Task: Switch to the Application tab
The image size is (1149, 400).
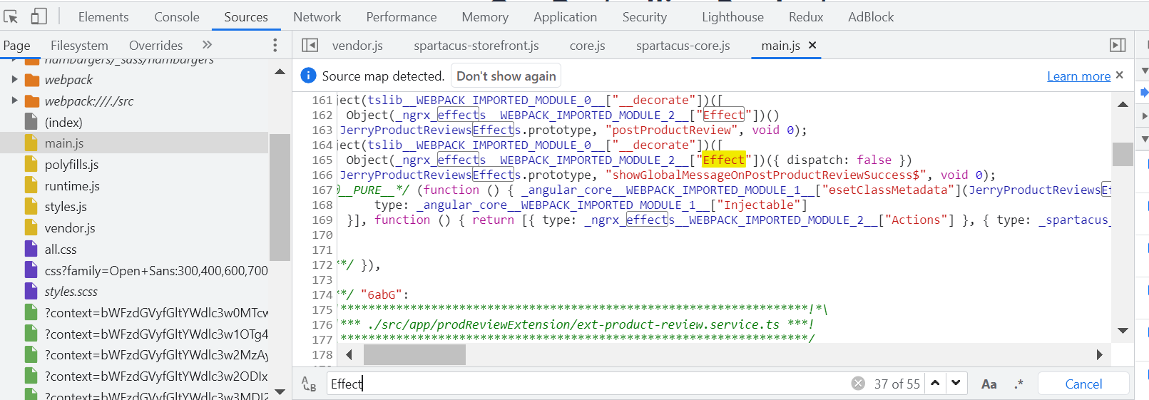Action: click(x=566, y=17)
